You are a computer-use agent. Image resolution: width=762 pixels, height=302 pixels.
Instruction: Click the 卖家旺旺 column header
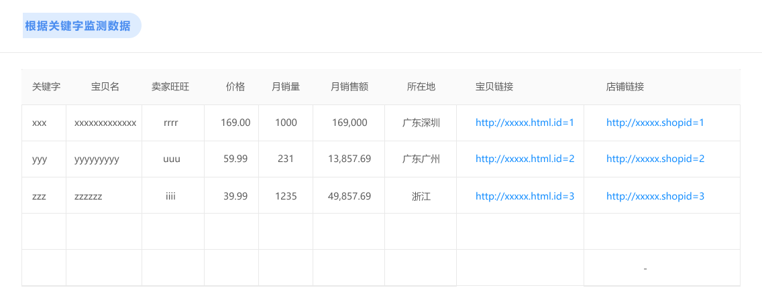pyautogui.click(x=170, y=87)
